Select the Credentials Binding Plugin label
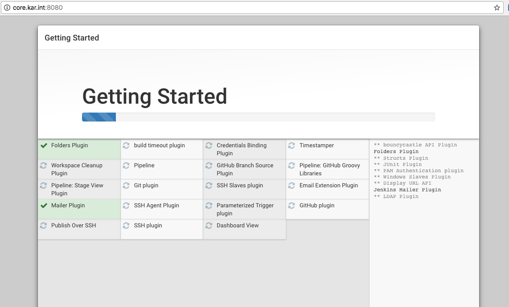The height and width of the screenshot is (307, 509). coord(242,149)
